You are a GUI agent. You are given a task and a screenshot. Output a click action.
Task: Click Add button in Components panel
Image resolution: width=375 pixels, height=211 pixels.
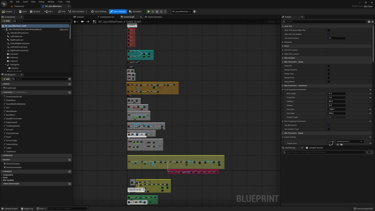point(6,21)
